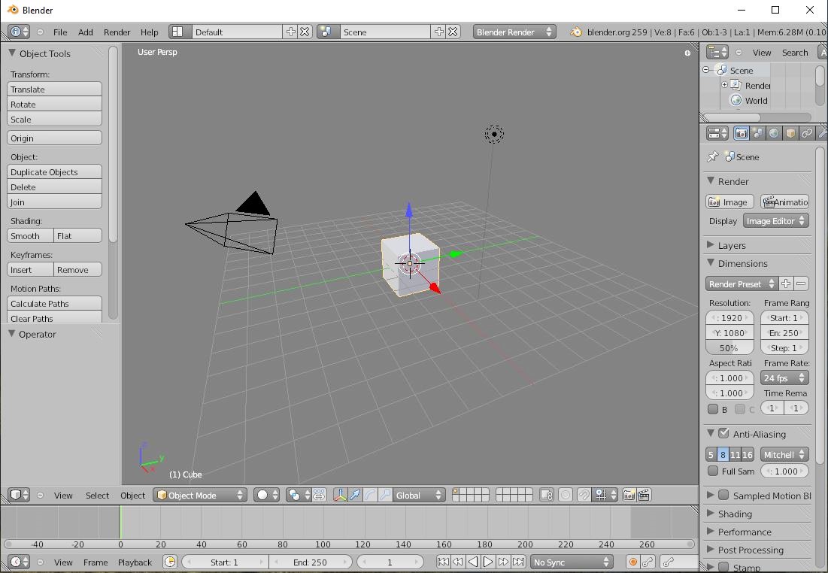This screenshot has width=828, height=573.
Task: Select 16 anti-aliasing samples
Action: 748,454
